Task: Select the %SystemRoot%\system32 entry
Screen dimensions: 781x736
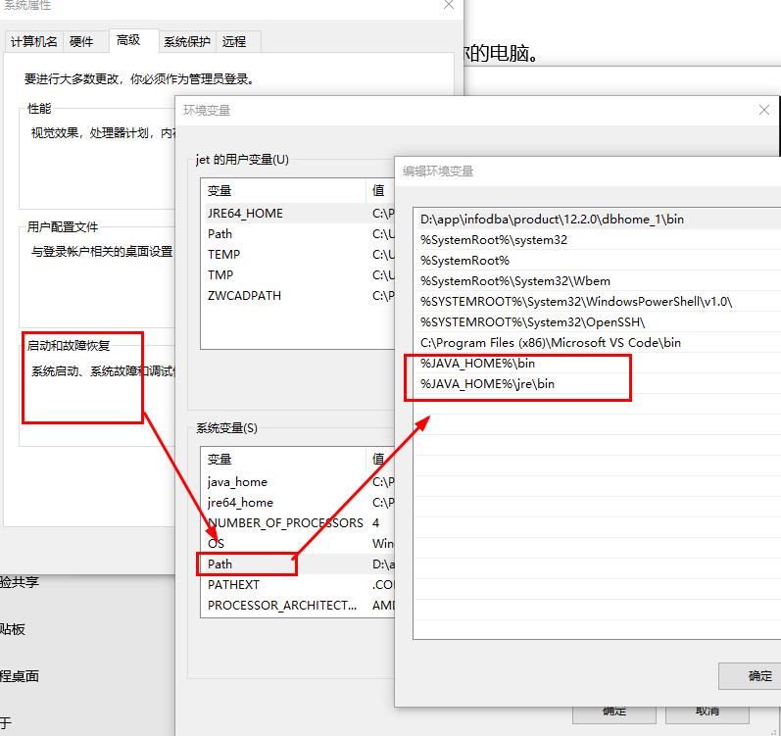Action: tap(493, 240)
